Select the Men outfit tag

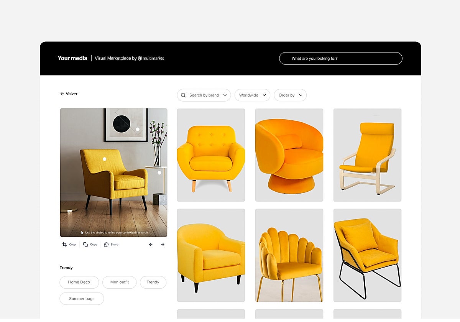(x=119, y=283)
